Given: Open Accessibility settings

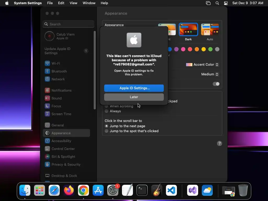Looking at the screenshot, I should point(67,141).
